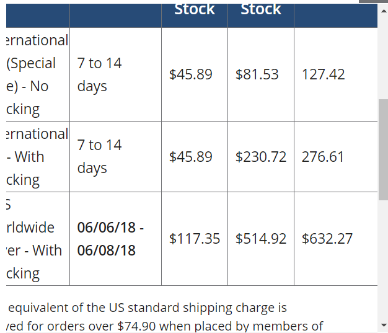Select the $632.27 total cell
Image resolution: width=388 pixels, height=333 pixels.
tap(335, 239)
